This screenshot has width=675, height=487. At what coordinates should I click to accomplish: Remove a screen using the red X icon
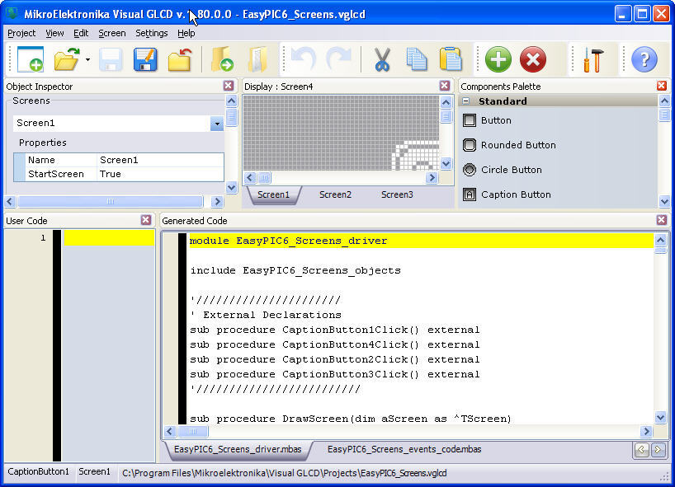pos(531,59)
